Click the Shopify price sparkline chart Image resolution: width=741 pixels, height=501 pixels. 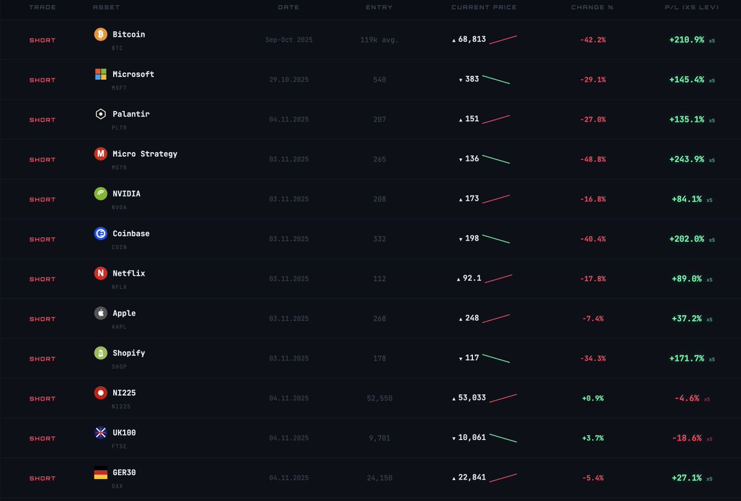coord(496,358)
